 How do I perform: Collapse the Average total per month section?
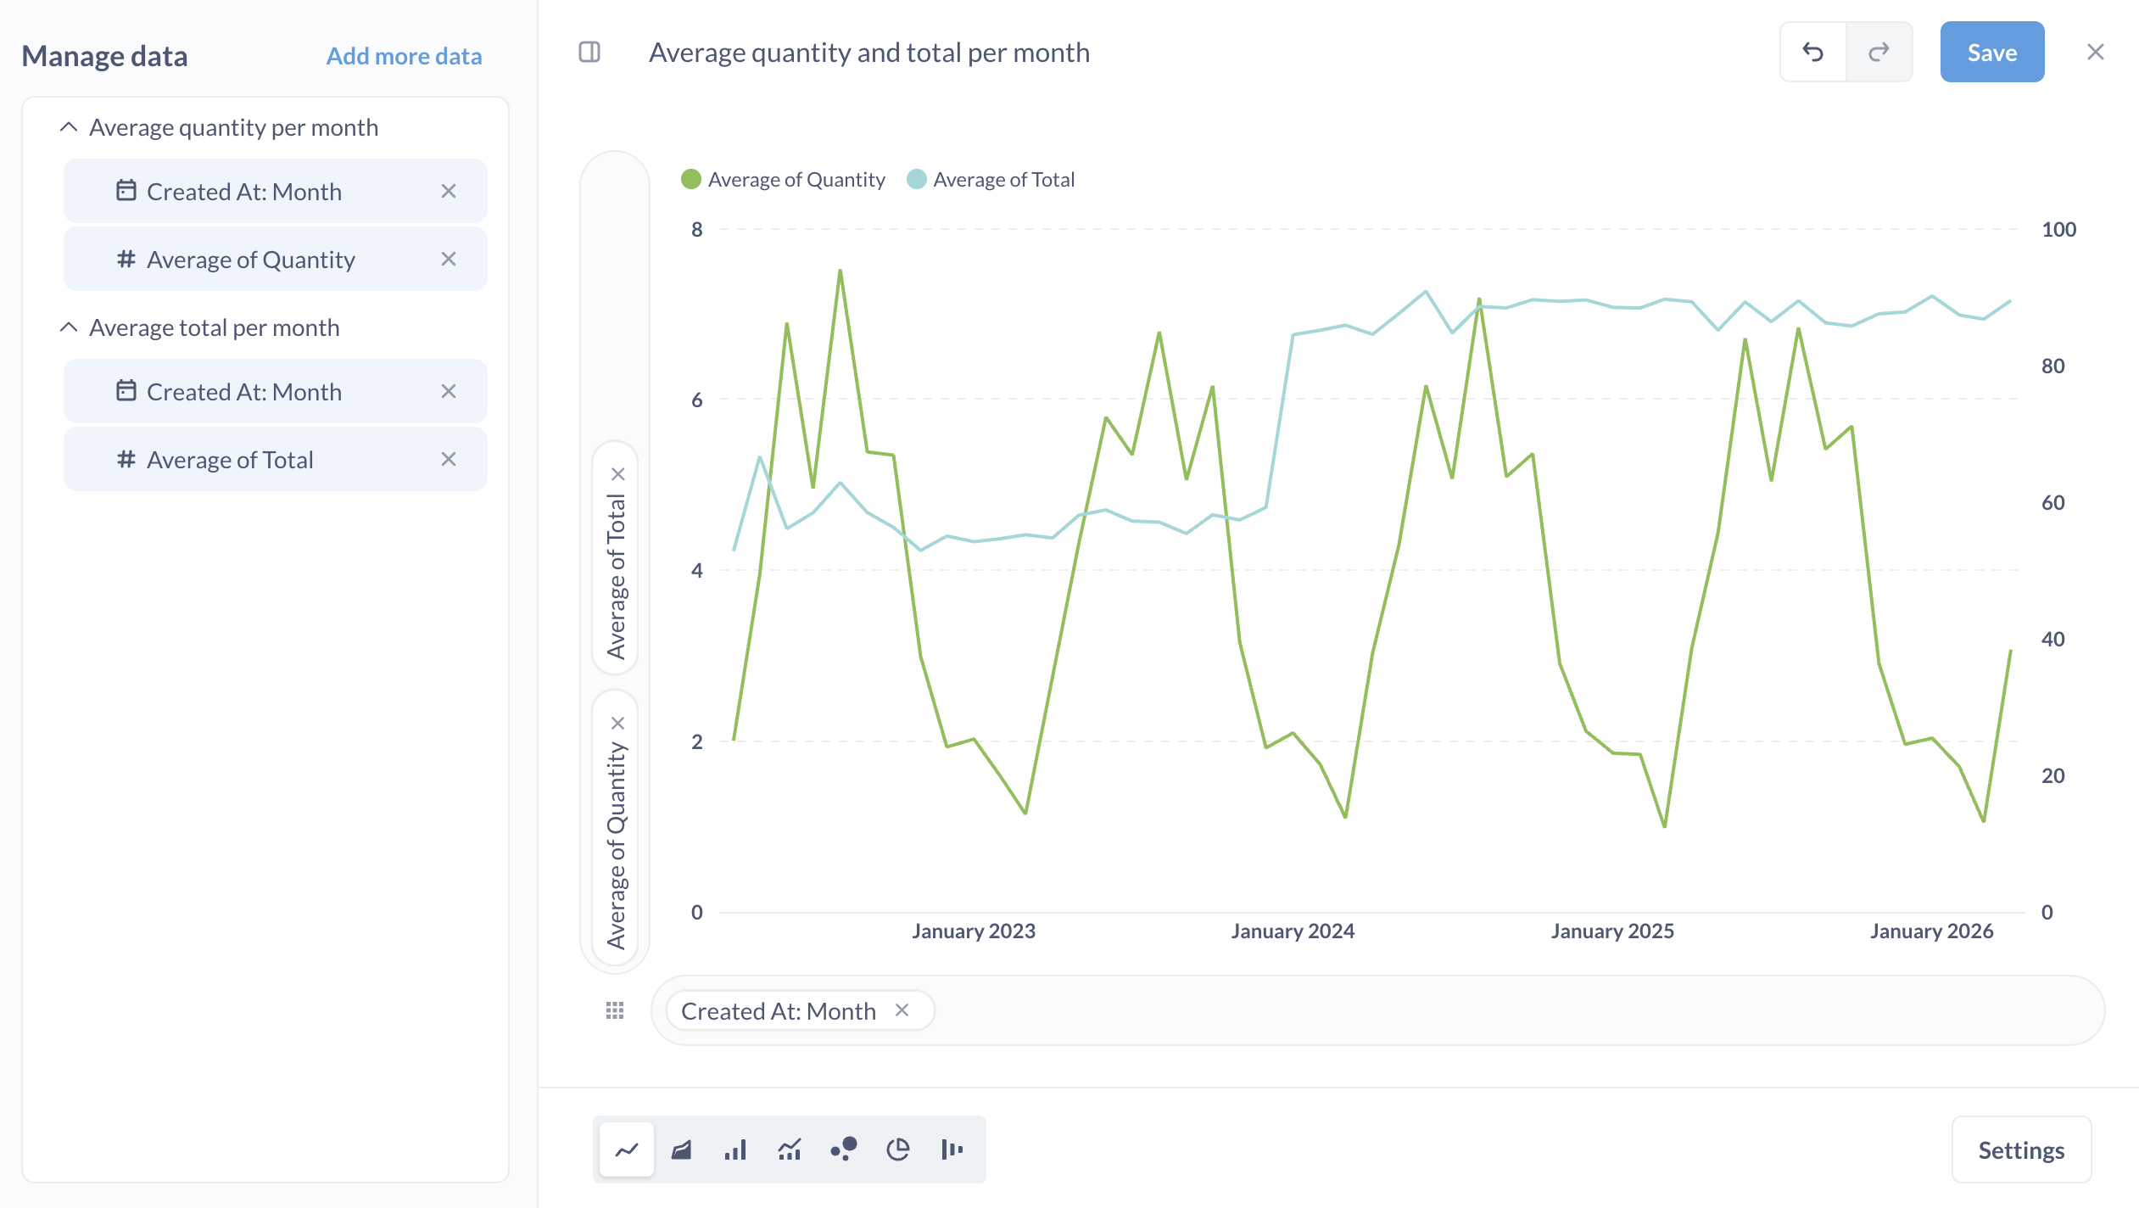(69, 327)
